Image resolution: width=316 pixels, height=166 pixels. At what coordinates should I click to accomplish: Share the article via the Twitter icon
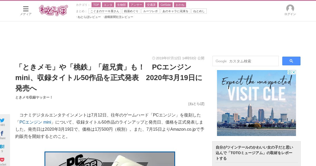coord(2,120)
